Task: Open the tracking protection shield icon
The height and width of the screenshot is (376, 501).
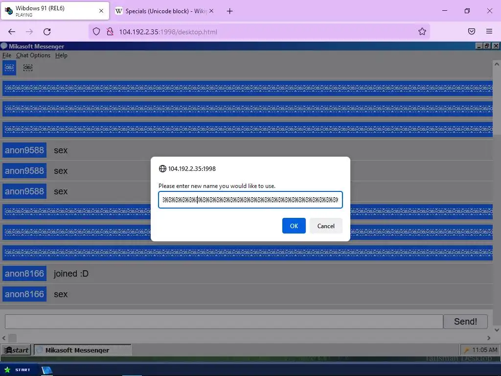Action: coord(96,31)
